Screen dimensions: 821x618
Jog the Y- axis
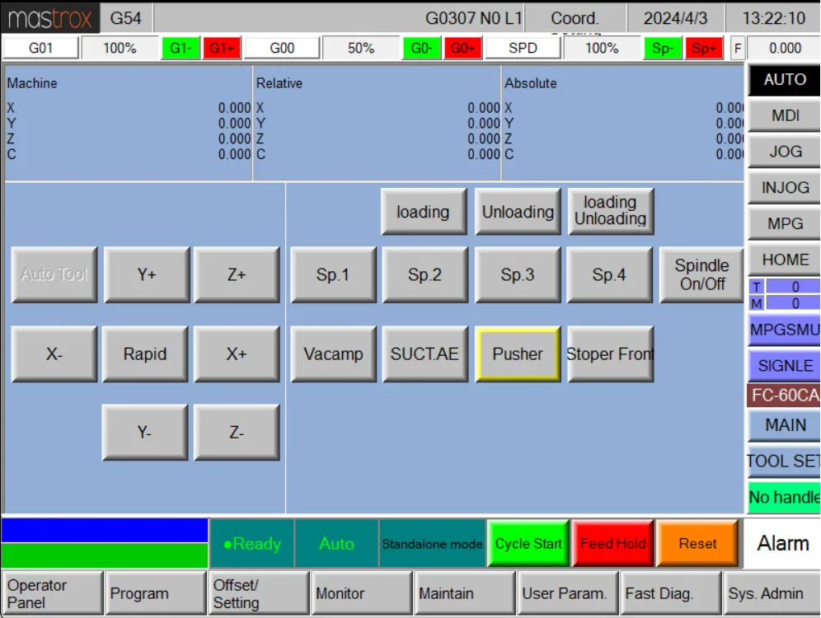coord(144,433)
